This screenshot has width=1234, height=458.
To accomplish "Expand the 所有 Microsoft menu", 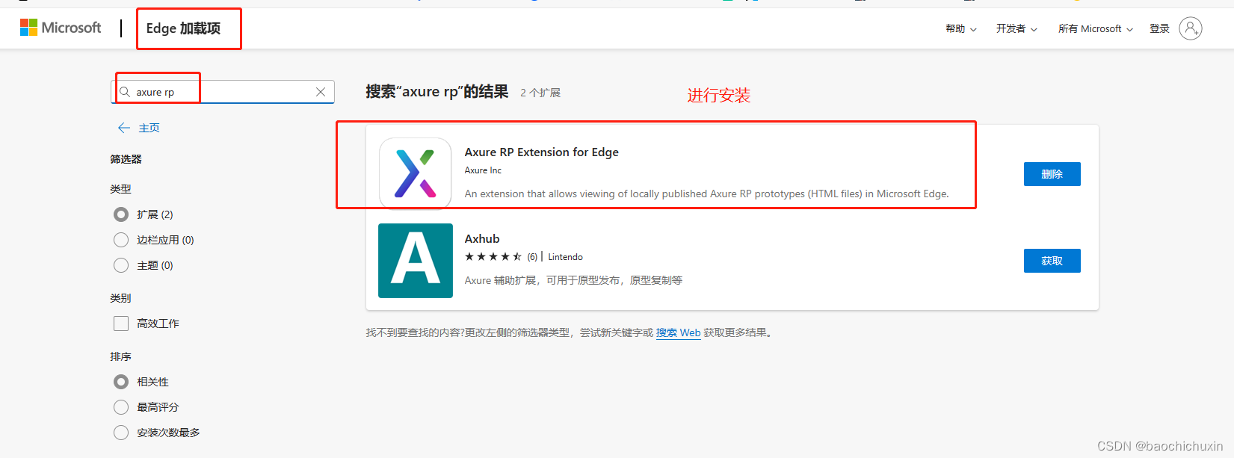I will pos(1096,28).
